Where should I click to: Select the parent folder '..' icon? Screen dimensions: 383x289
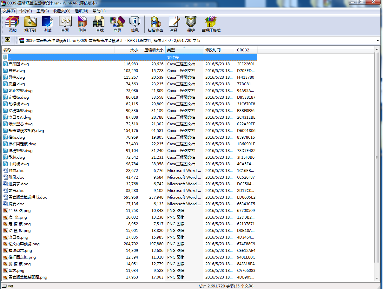[x=5, y=57]
